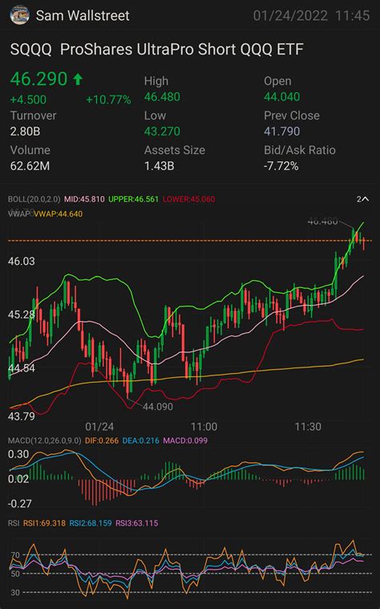Screen dimensions: 380x609
Task: Select the 01/24/2022 11:45 timestamp
Action: (x=311, y=15)
